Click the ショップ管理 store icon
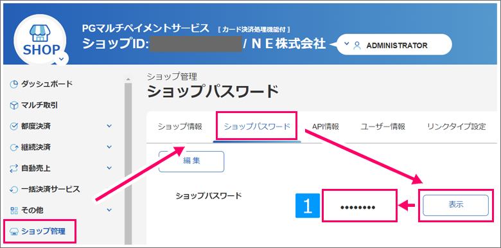 click(14, 231)
